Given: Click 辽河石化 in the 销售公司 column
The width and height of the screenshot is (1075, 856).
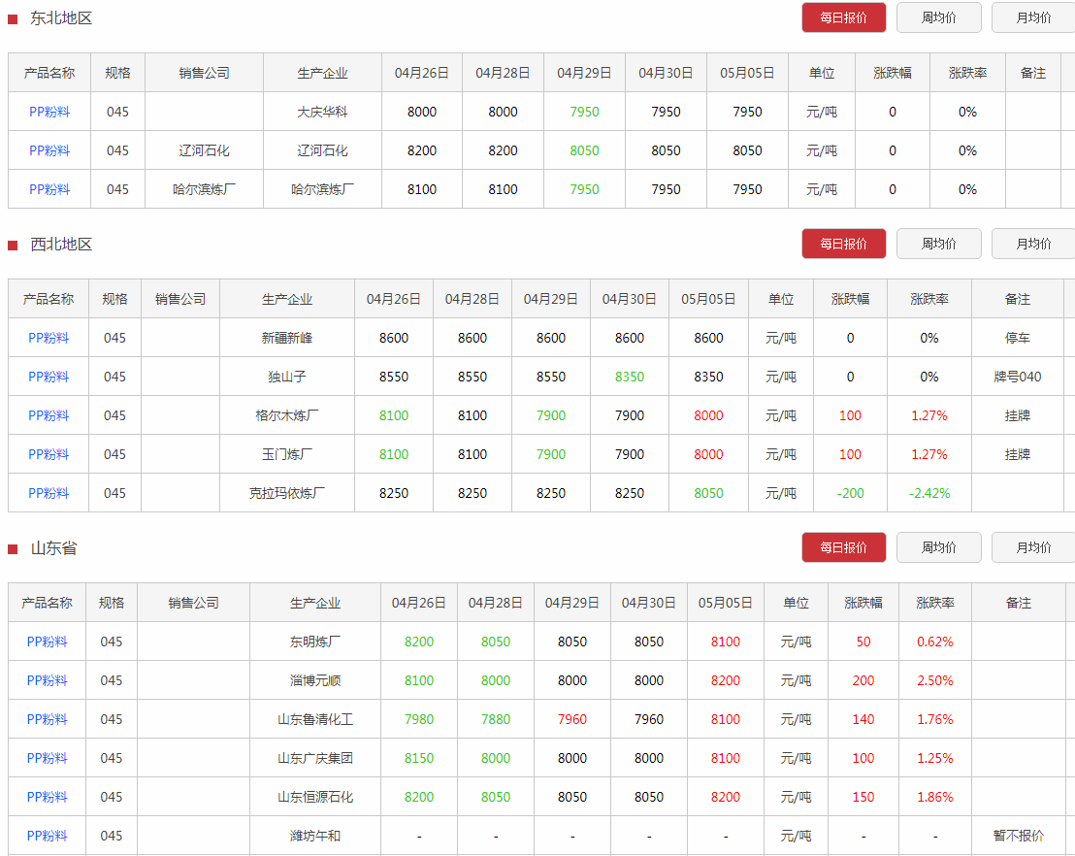Looking at the screenshot, I should coord(205,150).
